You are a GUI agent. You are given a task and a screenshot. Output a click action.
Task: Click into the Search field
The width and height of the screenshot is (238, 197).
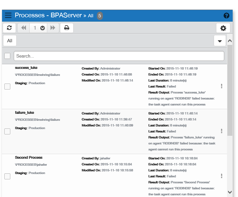119,56
